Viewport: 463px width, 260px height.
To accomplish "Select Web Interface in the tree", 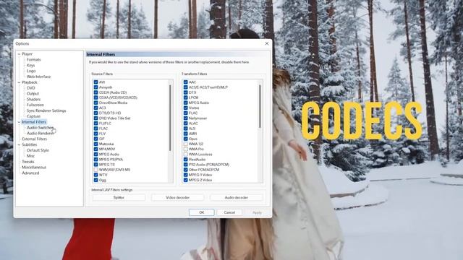I will coord(38,77).
